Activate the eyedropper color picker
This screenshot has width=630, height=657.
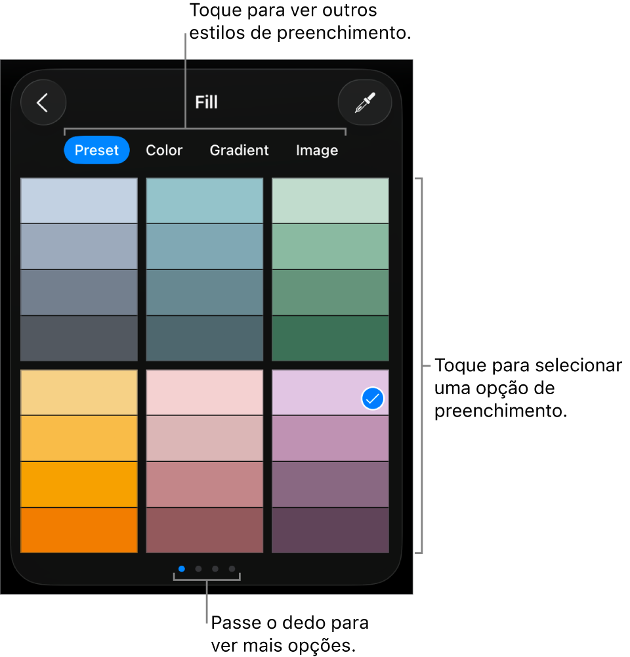(365, 102)
